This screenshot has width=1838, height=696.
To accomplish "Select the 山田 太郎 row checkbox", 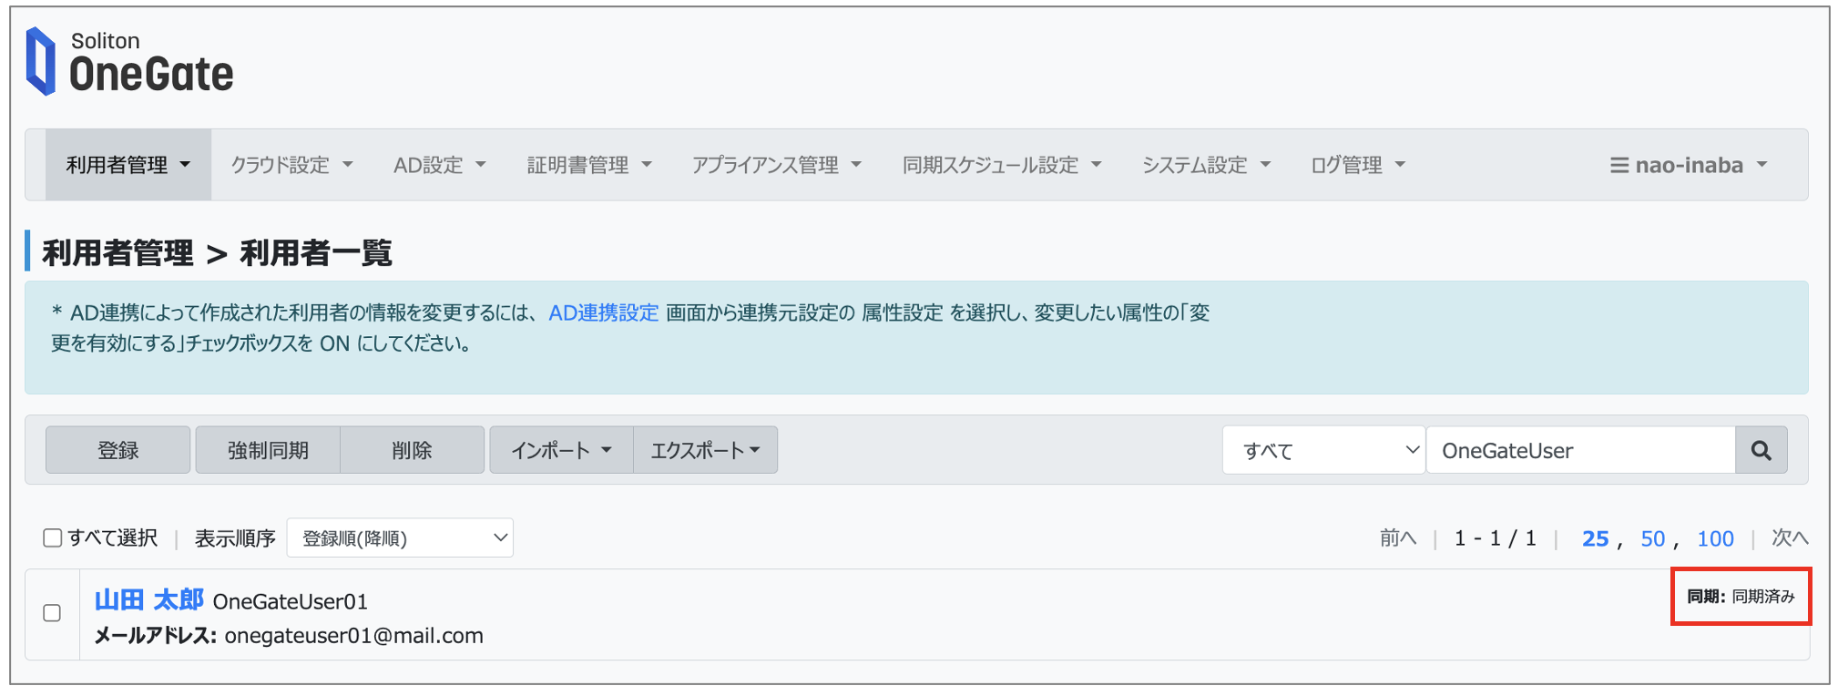I will click(x=53, y=613).
